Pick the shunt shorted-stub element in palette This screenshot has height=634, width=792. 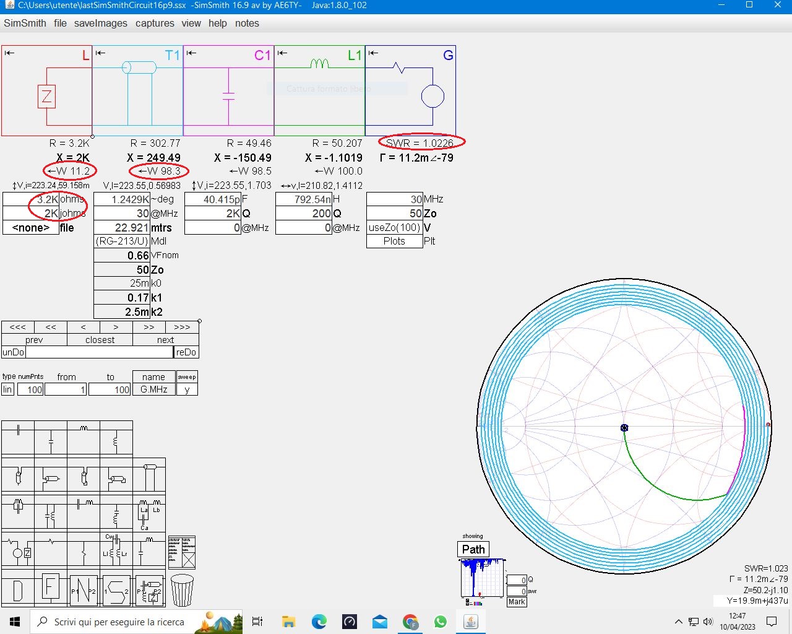click(116, 475)
